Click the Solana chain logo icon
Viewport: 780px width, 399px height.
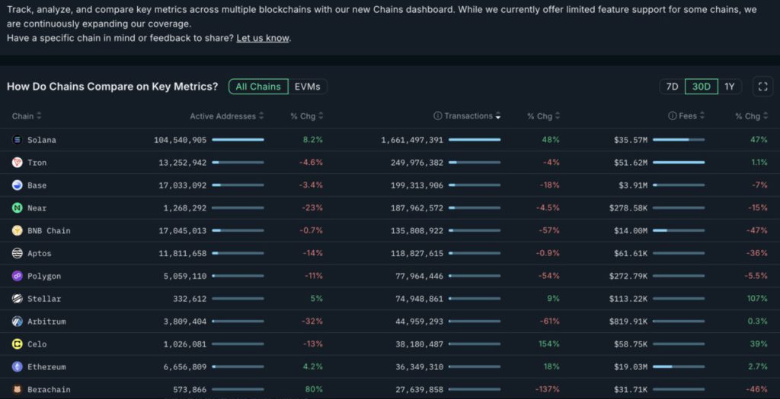pos(18,140)
